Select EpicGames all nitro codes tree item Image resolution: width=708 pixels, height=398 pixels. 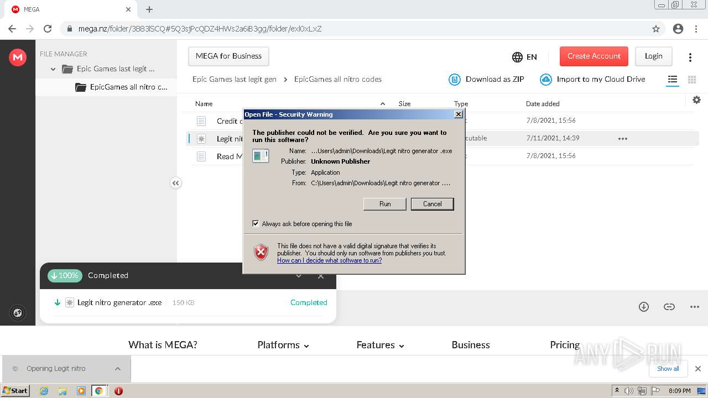[x=106, y=87]
